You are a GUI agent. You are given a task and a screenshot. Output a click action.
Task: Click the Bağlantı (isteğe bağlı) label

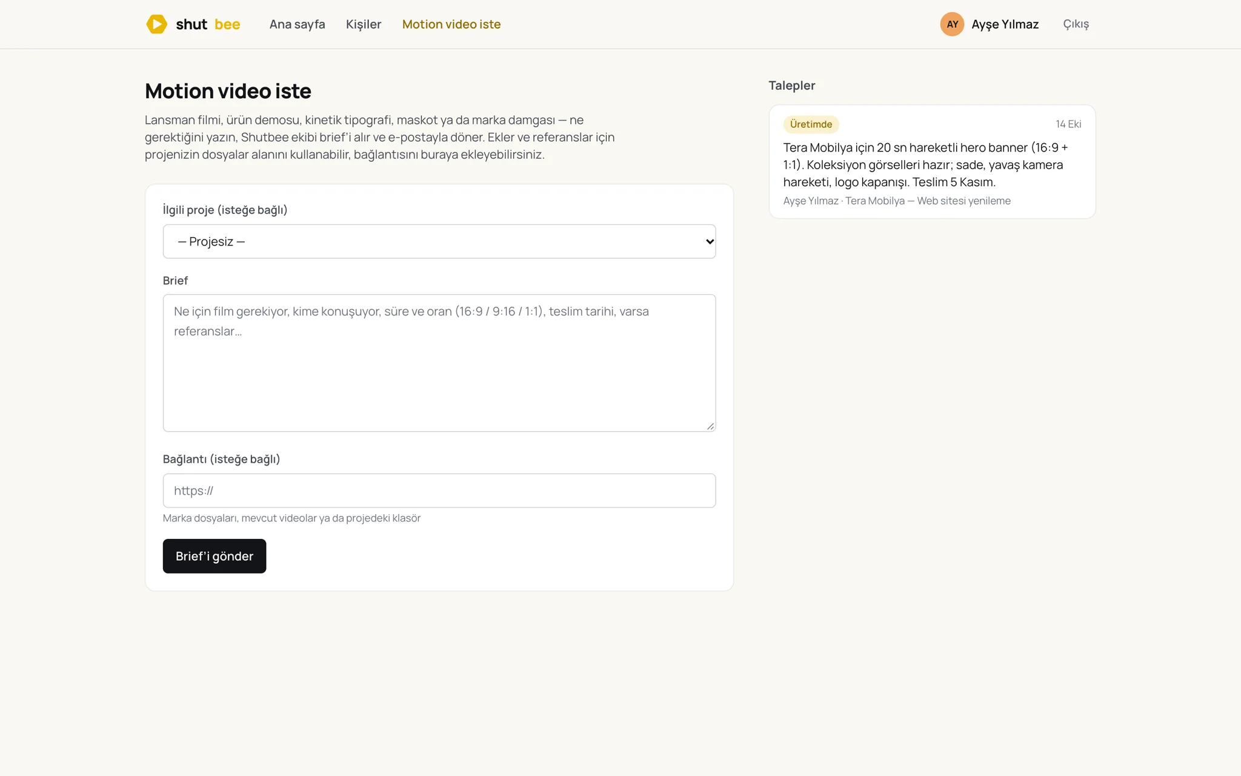pos(221,459)
